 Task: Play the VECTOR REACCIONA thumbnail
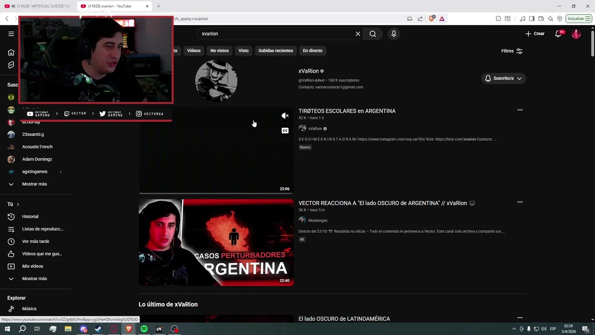point(216,242)
